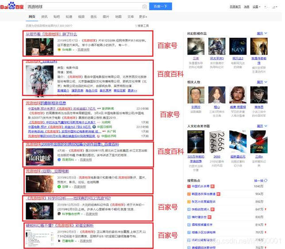The image size is (285, 249).
Task: Open result 从细节看流浪地球删了什么
Action: click(51, 34)
